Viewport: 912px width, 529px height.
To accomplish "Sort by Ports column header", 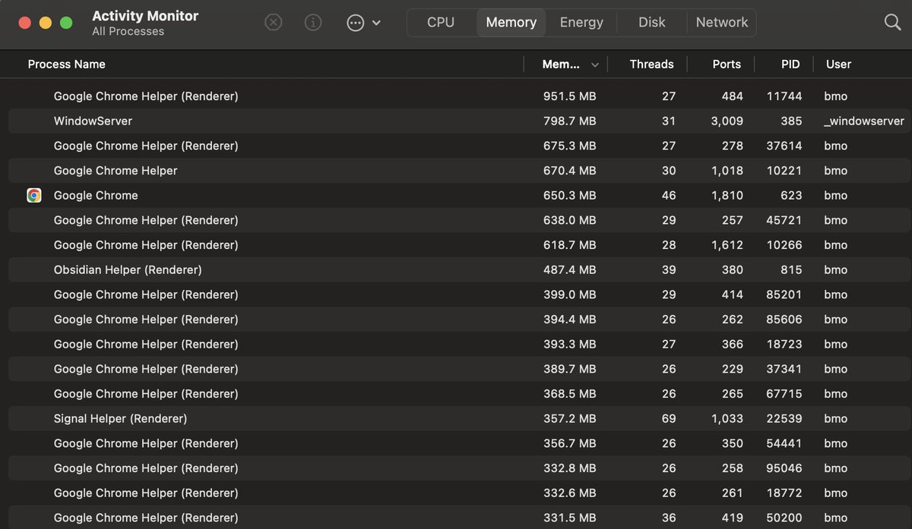I will pos(727,65).
